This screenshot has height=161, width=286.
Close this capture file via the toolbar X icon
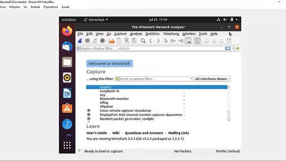(x=126, y=41)
